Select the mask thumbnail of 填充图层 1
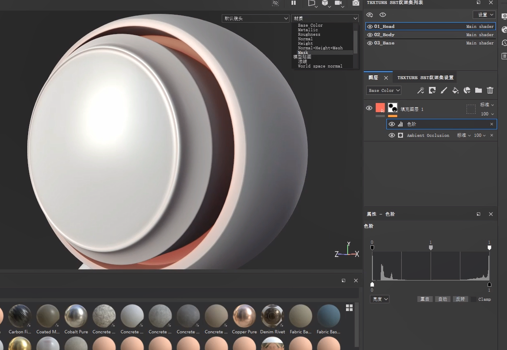The image size is (507, 350). [393, 108]
